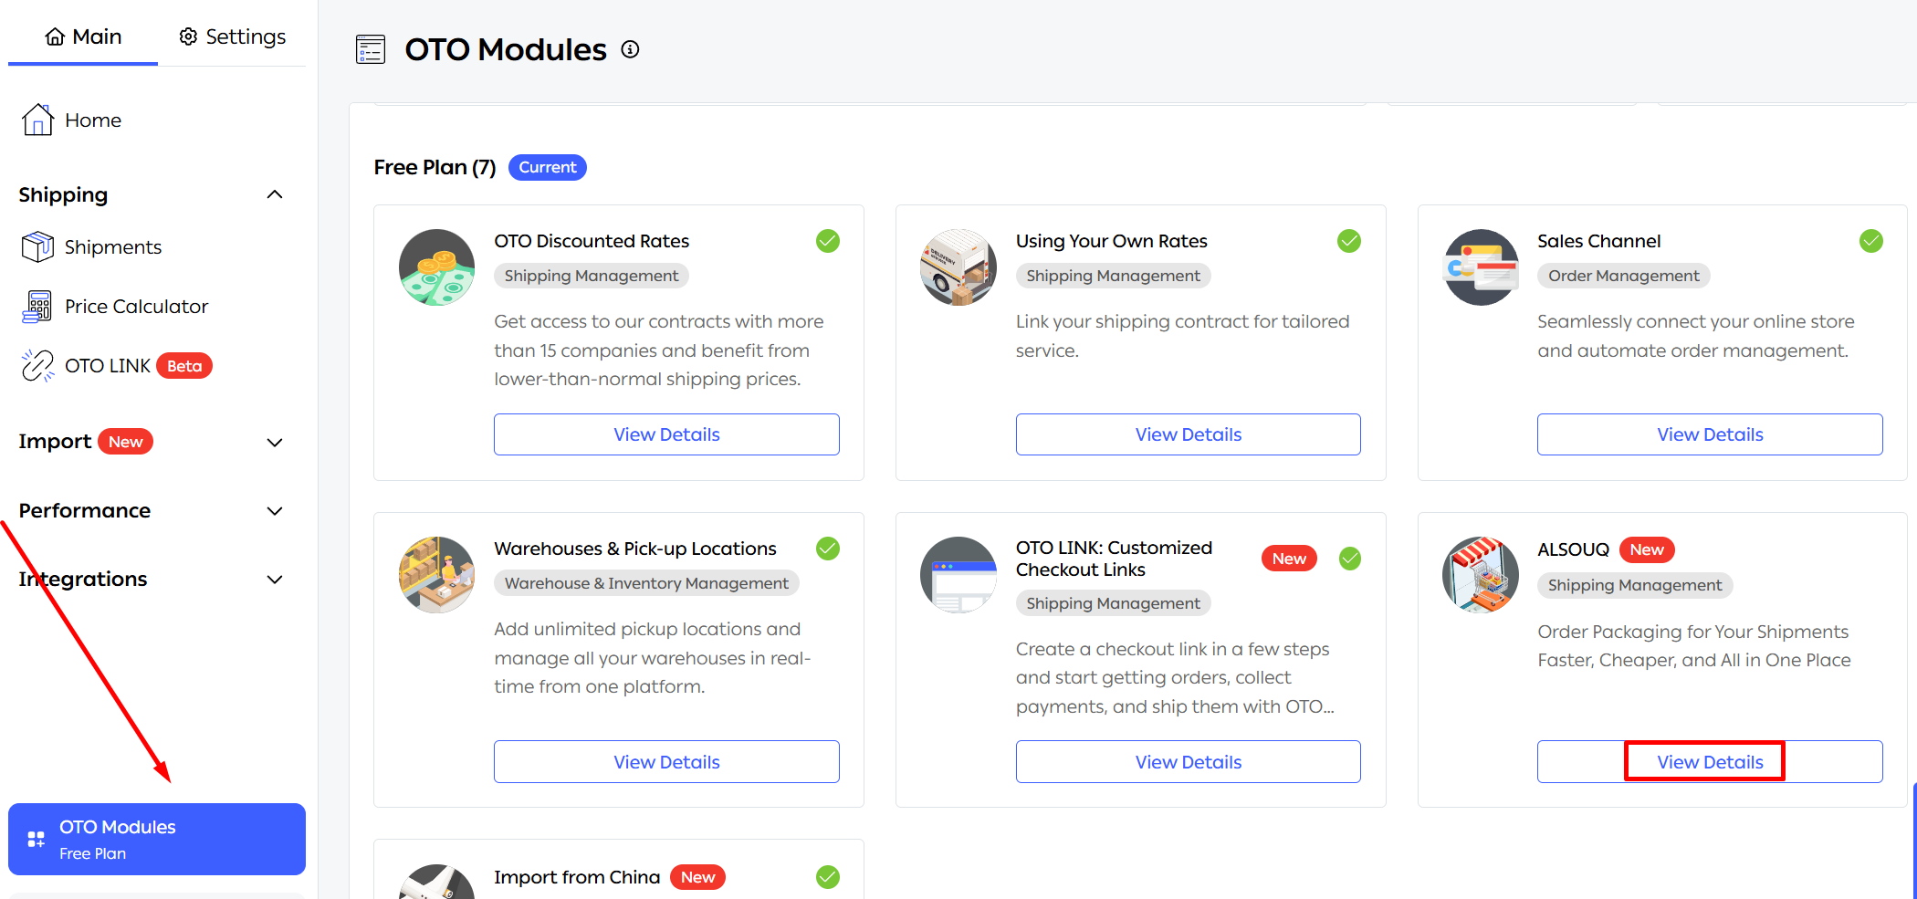The height and width of the screenshot is (899, 1917).
Task: Click the green check on Sales Channel
Action: click(1871, 241)
